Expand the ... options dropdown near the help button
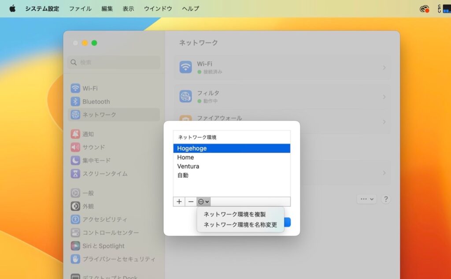 pyautogui.click(x=366, y=199)
